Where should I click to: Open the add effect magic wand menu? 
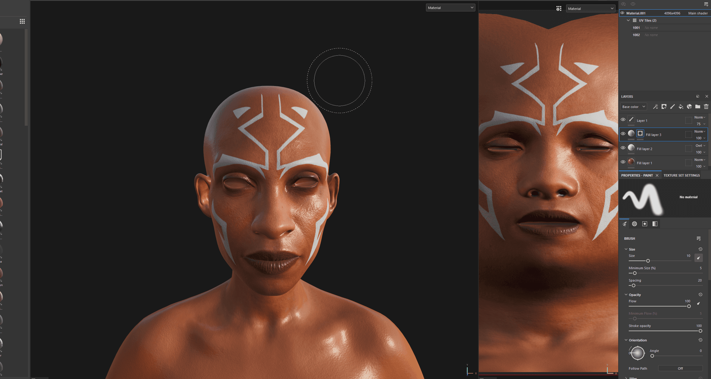pos(655,106)
